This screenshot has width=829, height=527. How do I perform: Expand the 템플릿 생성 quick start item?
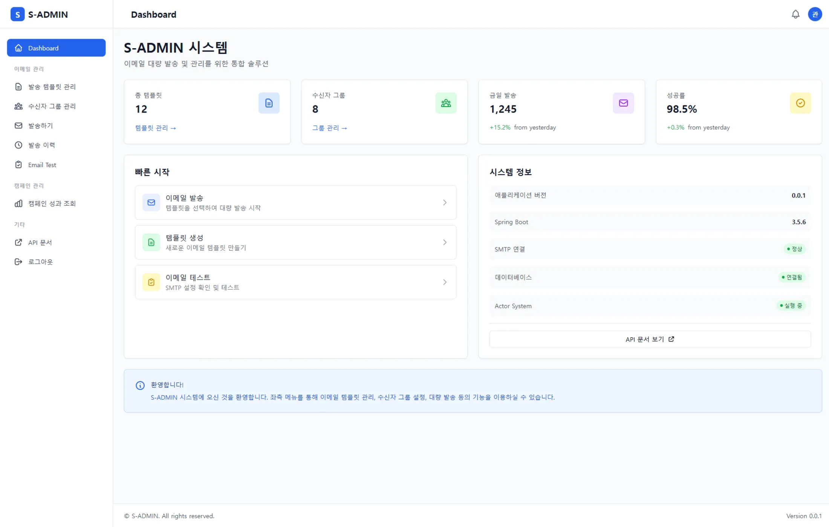tap(295, 242)
